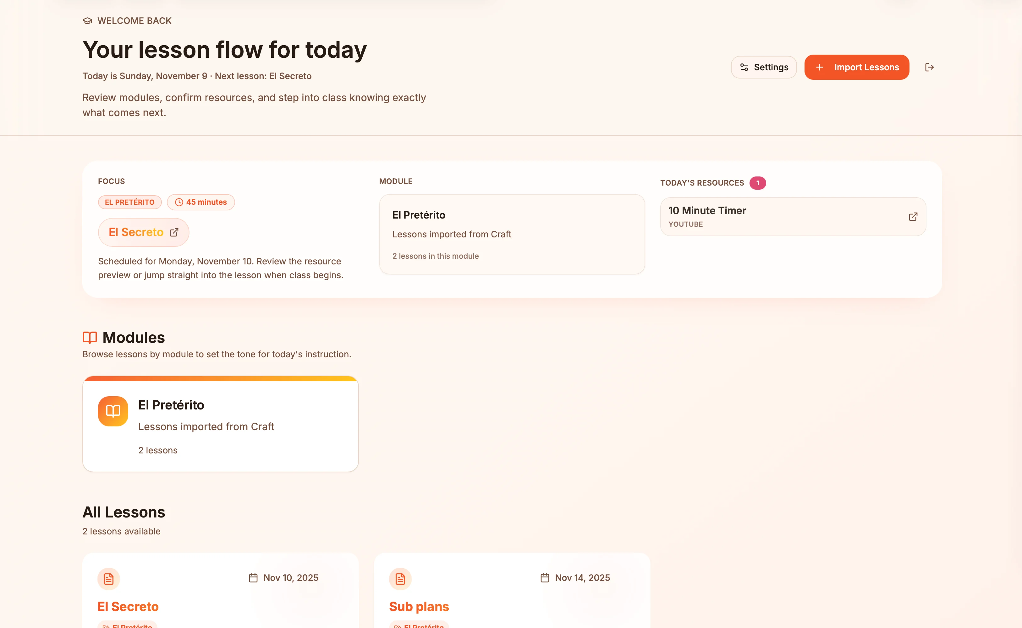Click external link icon beside El Secreto

tap(174, 232)
